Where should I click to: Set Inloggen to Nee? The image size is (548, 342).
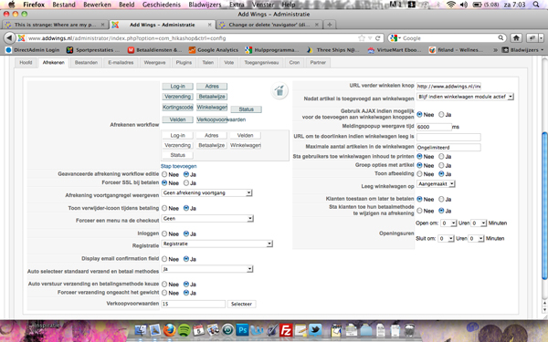click(164, 233)
